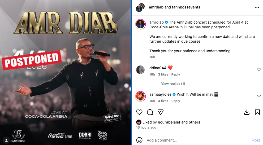Open the three-dot more options menu
The width and height of the screenshot is (263, 145).
[x=257, y=7]
